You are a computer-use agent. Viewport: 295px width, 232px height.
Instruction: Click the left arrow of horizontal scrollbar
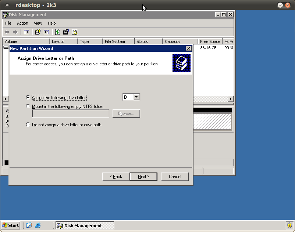(x=6, y=99)
